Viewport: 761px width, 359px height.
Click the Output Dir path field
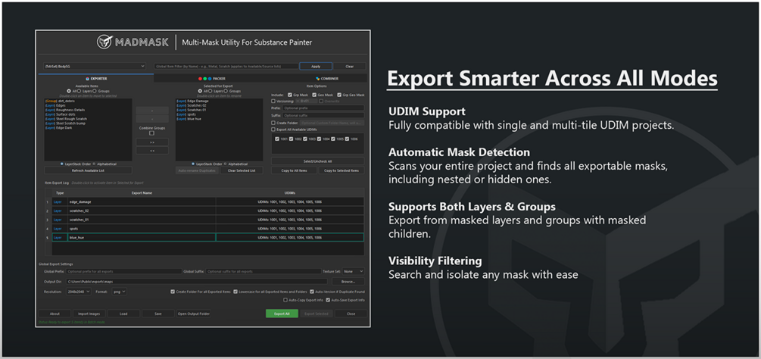(x=197, y=282)
